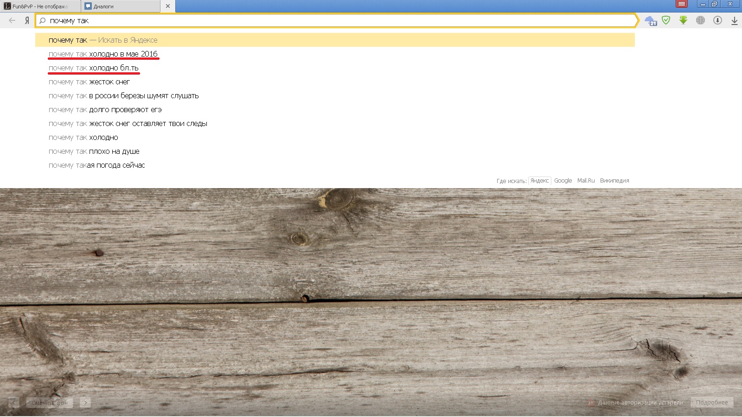Switch to the Fun&PvP tab
742x417 pixels.
[40, 6]
